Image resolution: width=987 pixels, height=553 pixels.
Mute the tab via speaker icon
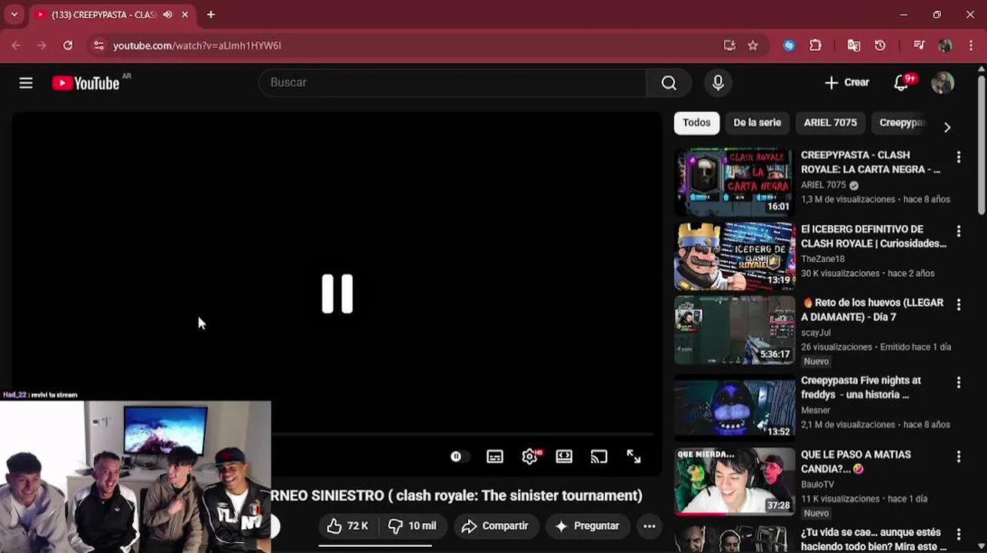coord(168,15)
